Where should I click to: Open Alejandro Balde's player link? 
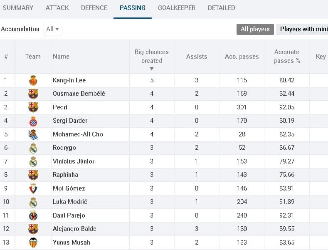point(74,229)
